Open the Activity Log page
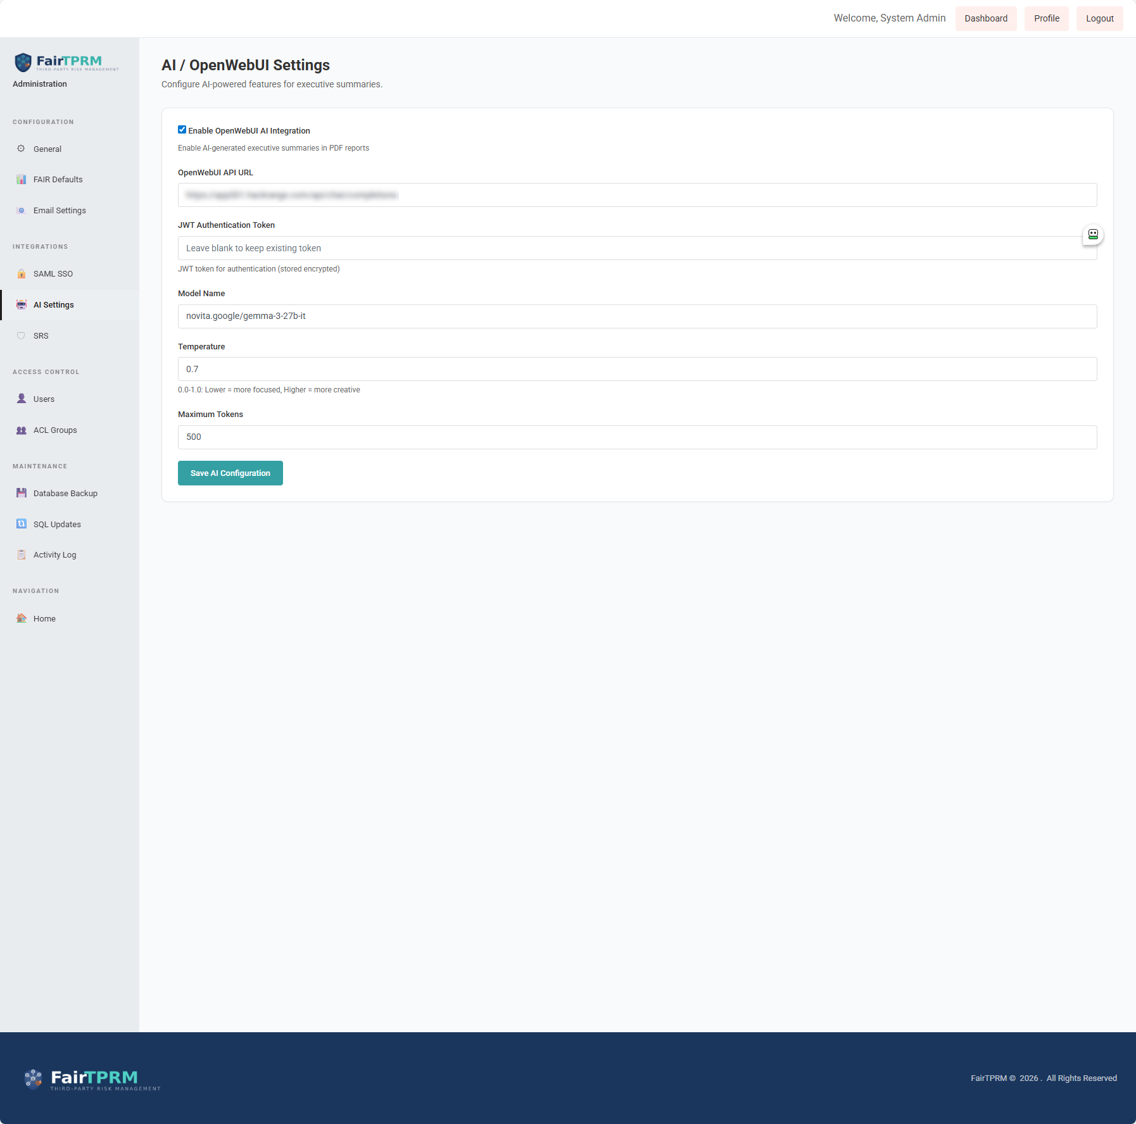The height and width of the screenshot is (1124, 1136). (x=54, y=555)
